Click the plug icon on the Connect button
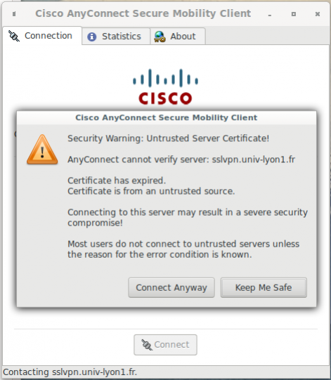This screenshot has width=331, height=380. [x=147, y=345]
